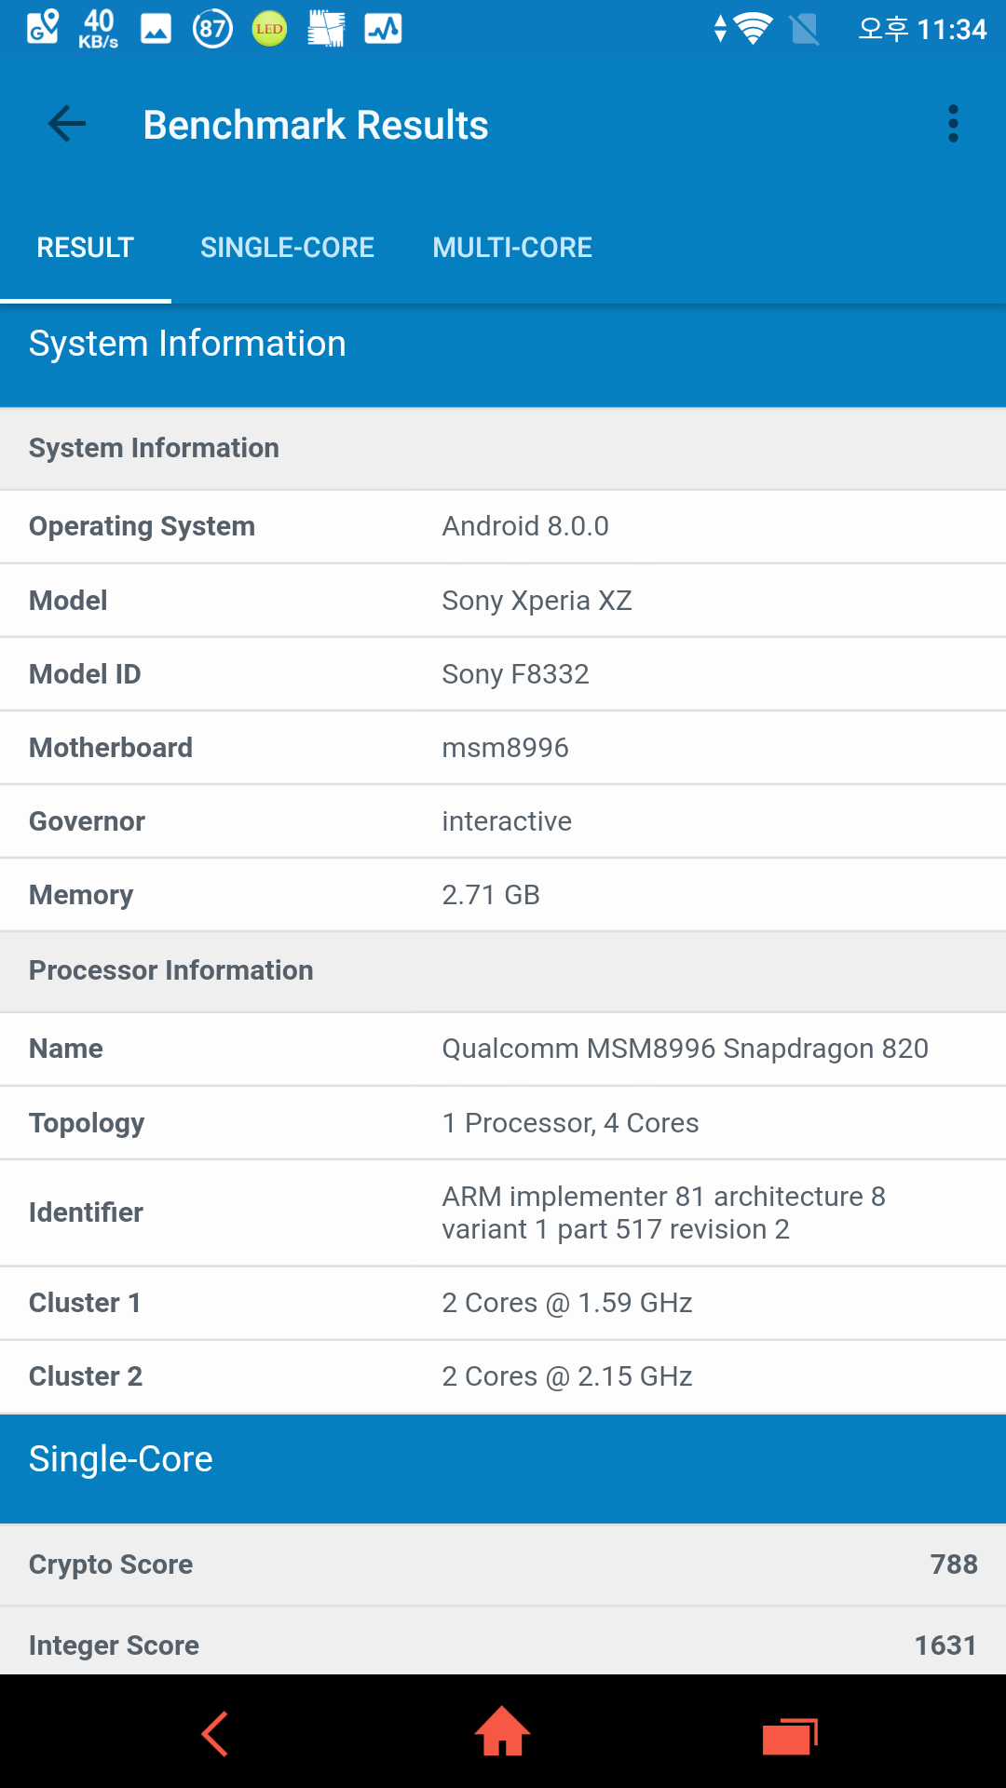Open the three-dot overflow menu

pos(953,124)
